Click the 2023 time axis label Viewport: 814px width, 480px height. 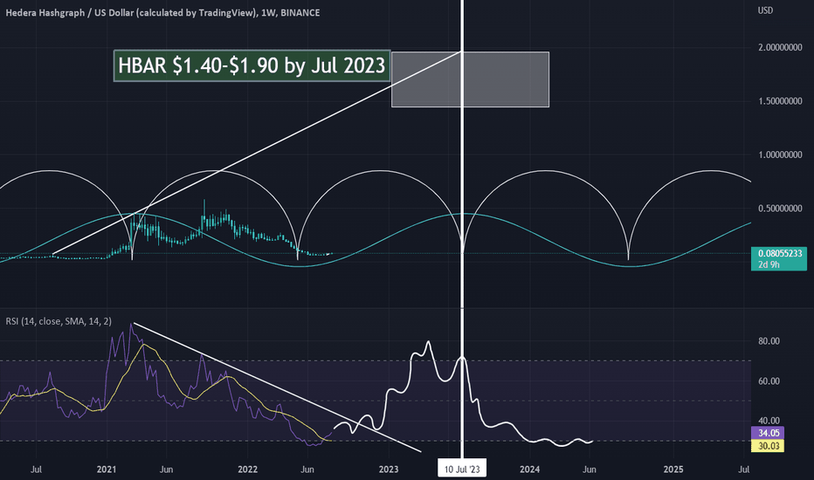coord(389,470)
